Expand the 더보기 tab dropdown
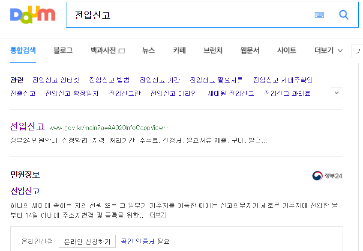Image resolution: width=363 pixels, height=251 pixels. point(328,50)
